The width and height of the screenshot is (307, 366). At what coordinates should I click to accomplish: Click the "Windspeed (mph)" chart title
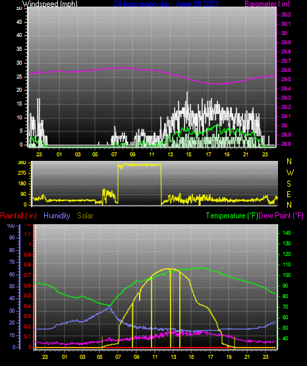[50, 4]
